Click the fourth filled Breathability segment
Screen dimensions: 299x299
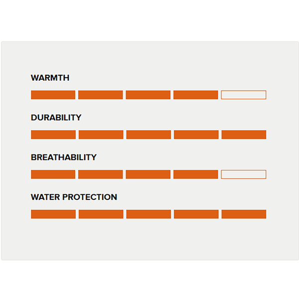196,174
